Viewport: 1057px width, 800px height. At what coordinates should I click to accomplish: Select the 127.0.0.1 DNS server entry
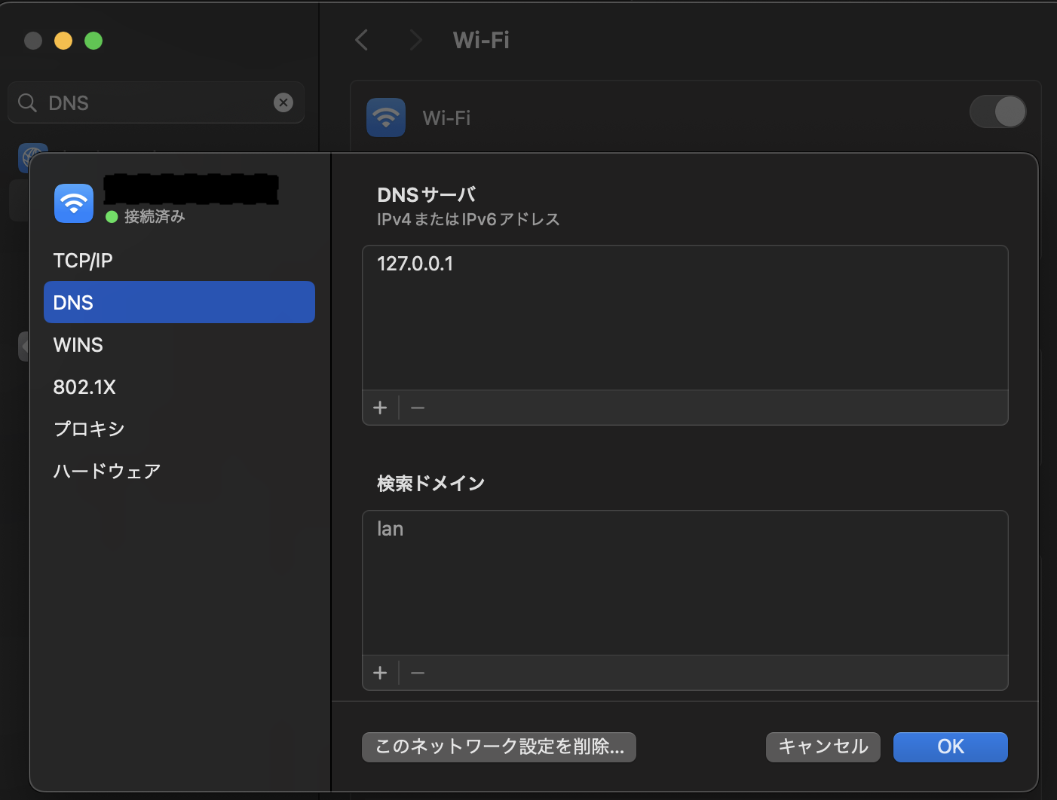[x=415, y=264]
